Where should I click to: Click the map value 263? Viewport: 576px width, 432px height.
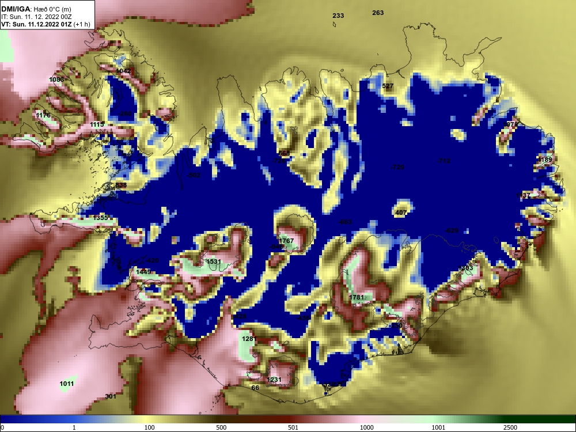click(x=378, y=13)
